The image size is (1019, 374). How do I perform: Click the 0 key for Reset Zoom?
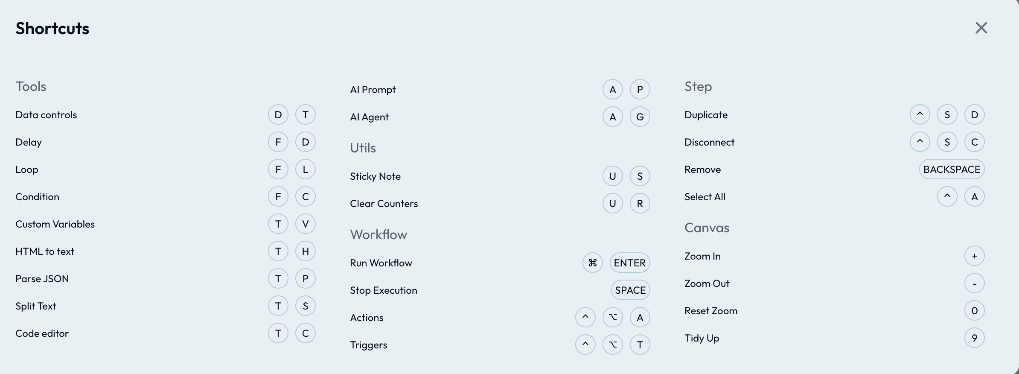(x=975, y=311)
